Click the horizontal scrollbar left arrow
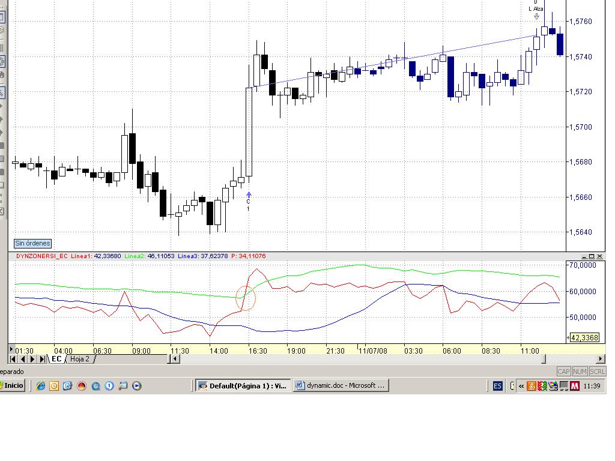 (175, 359)
